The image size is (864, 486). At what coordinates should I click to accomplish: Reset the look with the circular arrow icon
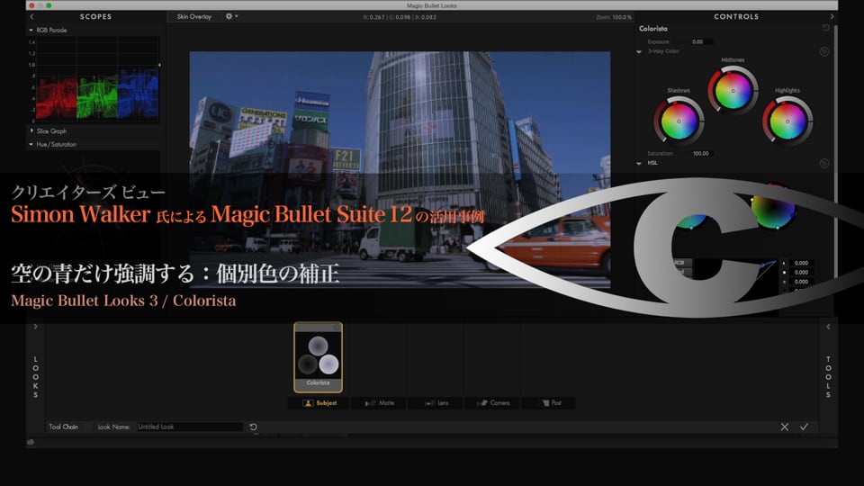(253, 427)
